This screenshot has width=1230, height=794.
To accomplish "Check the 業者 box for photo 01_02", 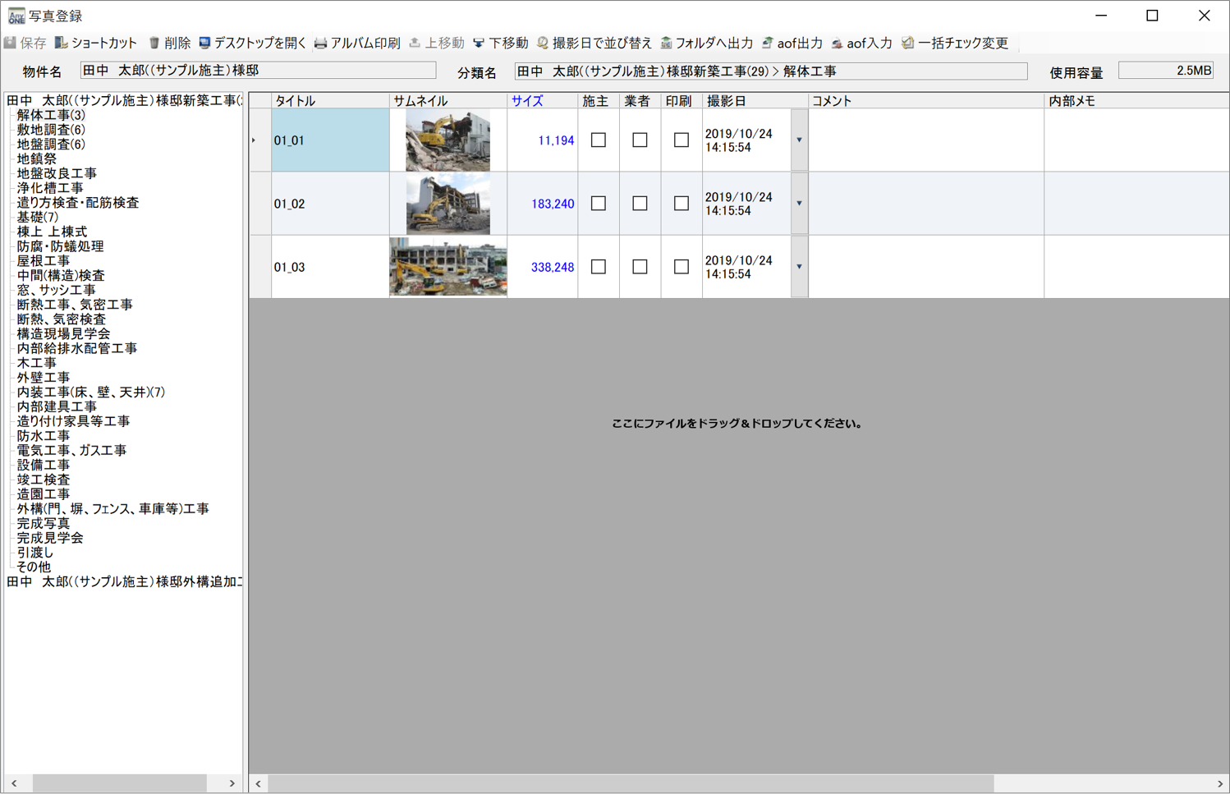I will [640, 203].
